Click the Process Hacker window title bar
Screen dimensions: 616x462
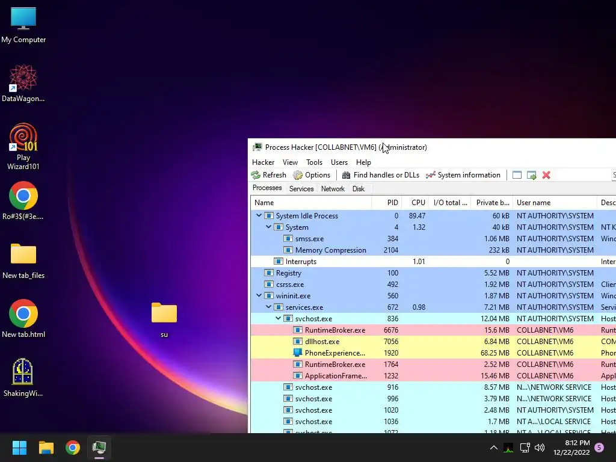(432, 147)
